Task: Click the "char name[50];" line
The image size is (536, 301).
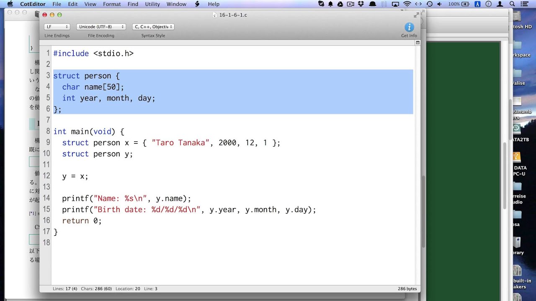Action: point(93,87)
